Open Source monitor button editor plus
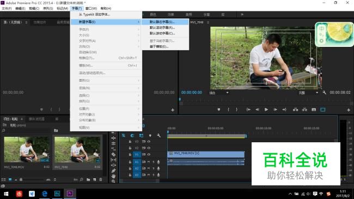This screenshot has width=354, height=199. coord(173,110)
